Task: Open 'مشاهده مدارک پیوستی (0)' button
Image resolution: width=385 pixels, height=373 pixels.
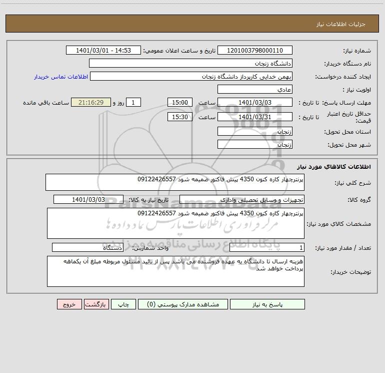Action: (183, 304)
